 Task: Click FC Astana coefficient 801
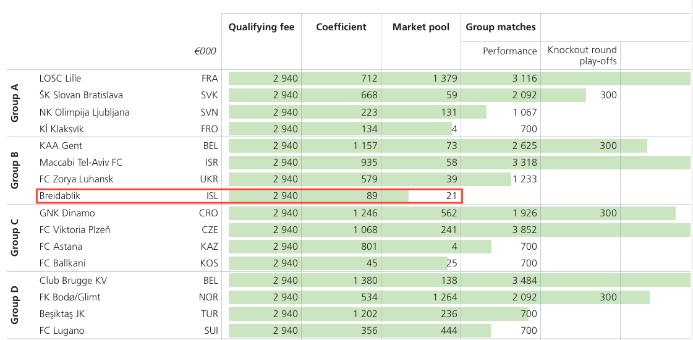tap(370, 247)
